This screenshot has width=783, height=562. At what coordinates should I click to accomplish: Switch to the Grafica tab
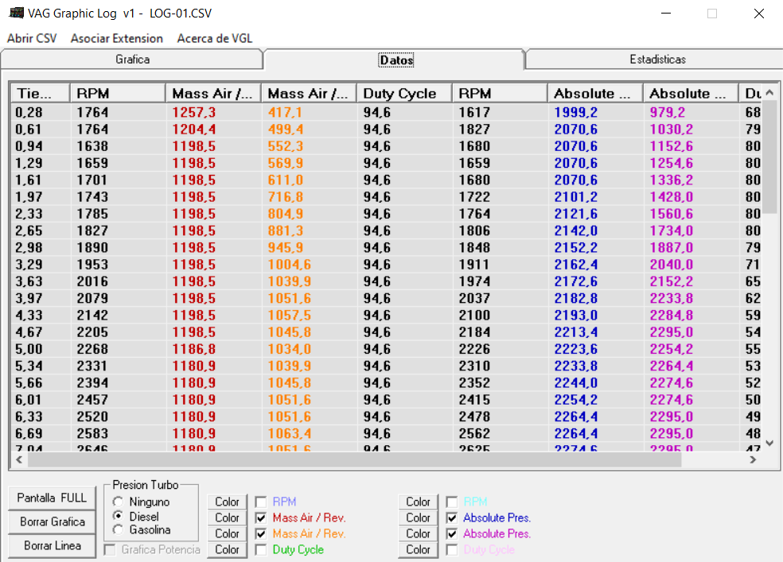click(132, 60)
